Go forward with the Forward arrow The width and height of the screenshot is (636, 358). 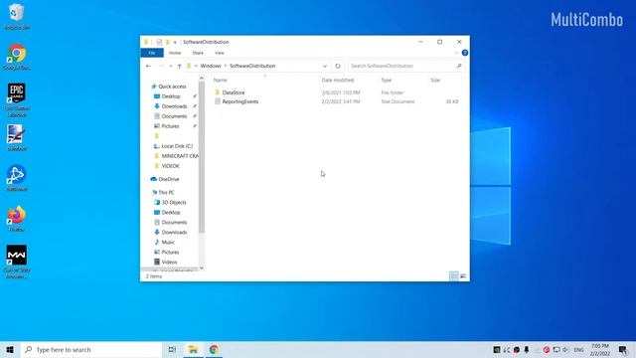pyautogui.click(x=161, y=66)
